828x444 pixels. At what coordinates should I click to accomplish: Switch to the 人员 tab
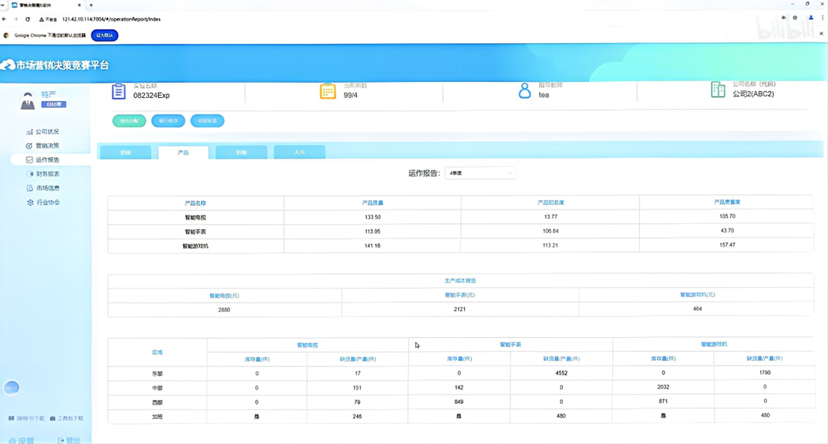(299, 153)
